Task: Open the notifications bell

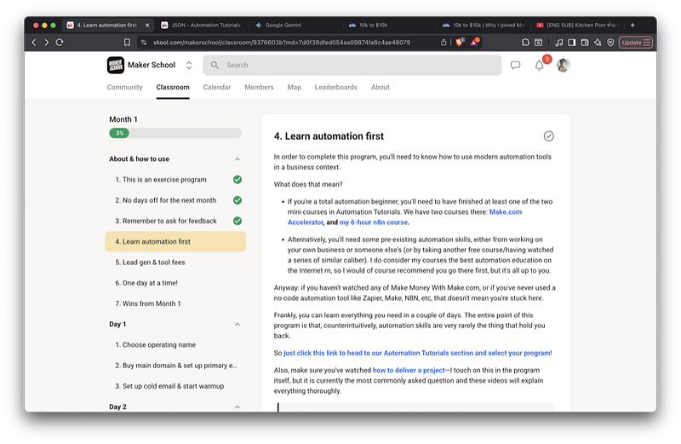Action: (x=539, y=66)
